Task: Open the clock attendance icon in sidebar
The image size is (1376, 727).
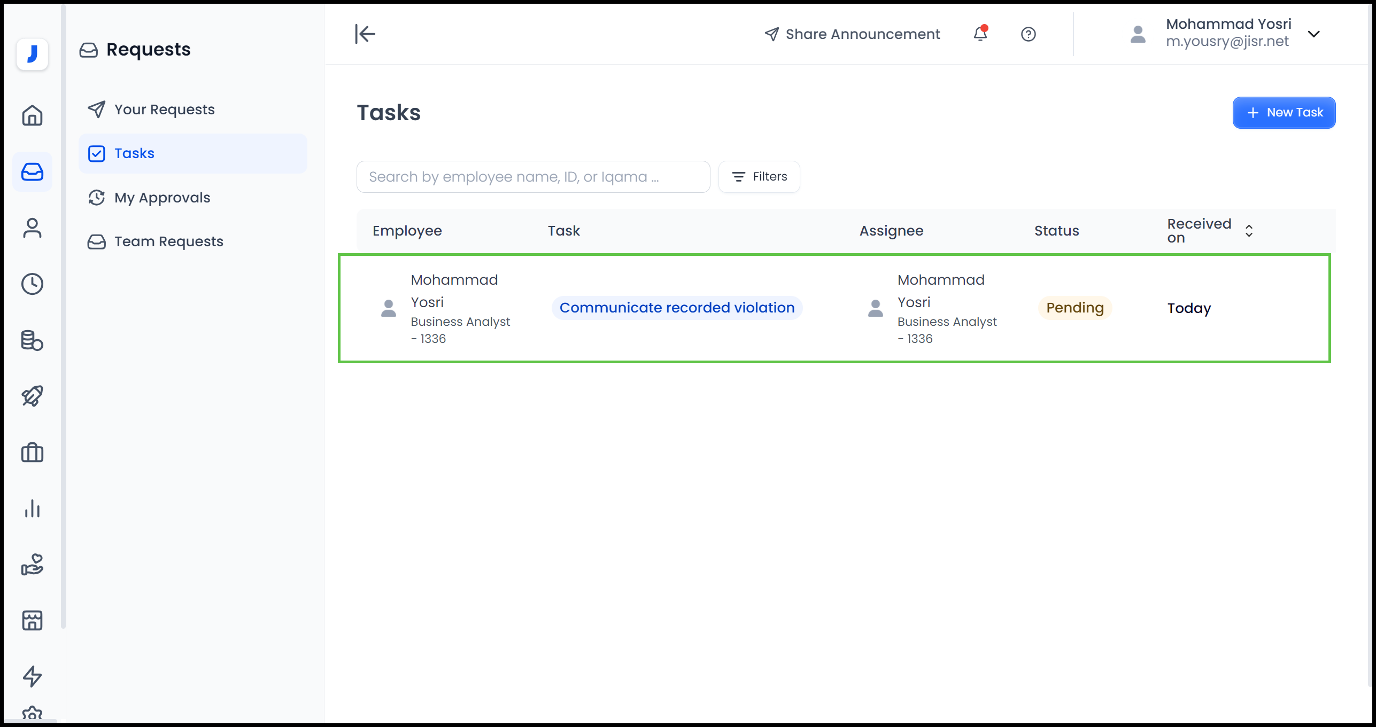Action: pyautogui.click(x=32, y=284)
